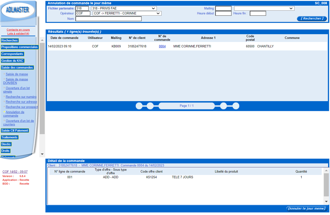Click the Page 1 / 1 indicator
This screenshot has width=330, height=215.
click(187, 106)
